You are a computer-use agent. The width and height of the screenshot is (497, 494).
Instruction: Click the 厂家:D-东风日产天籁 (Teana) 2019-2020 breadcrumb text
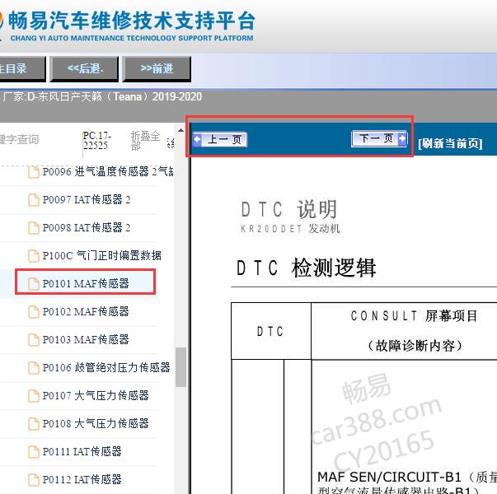coord(102,96)
